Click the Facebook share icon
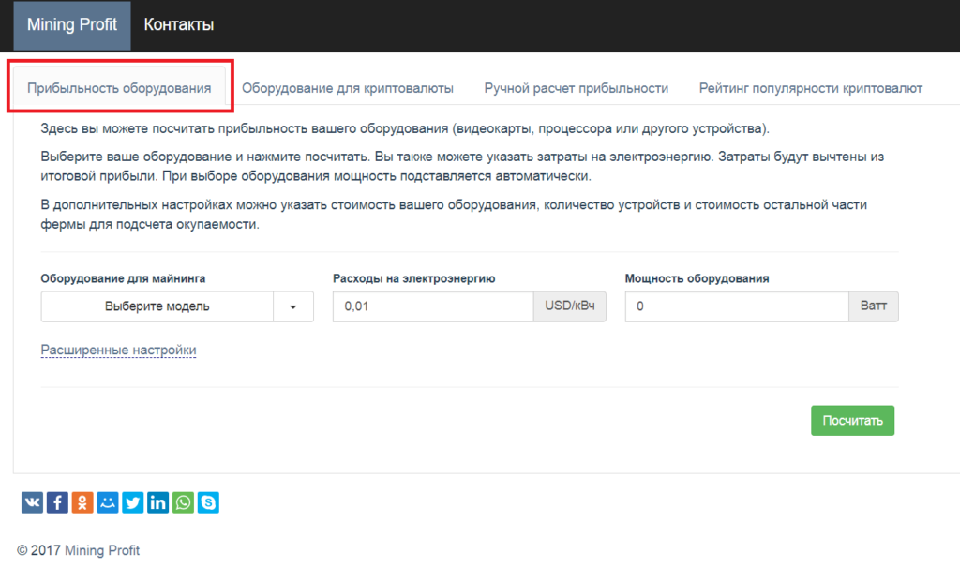The image size is (960, 568). point(56,502)
